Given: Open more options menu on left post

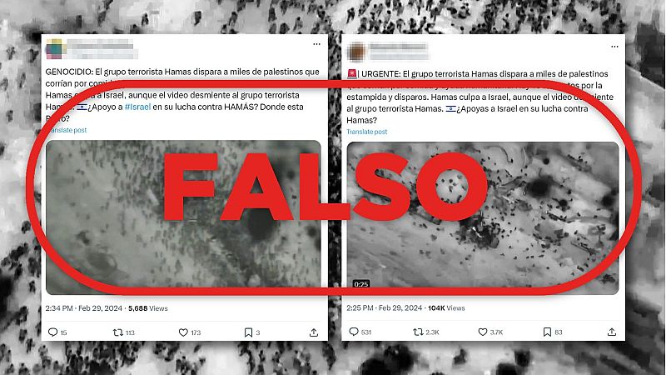Looking at the screenshot, I should [x=317, y=44].
